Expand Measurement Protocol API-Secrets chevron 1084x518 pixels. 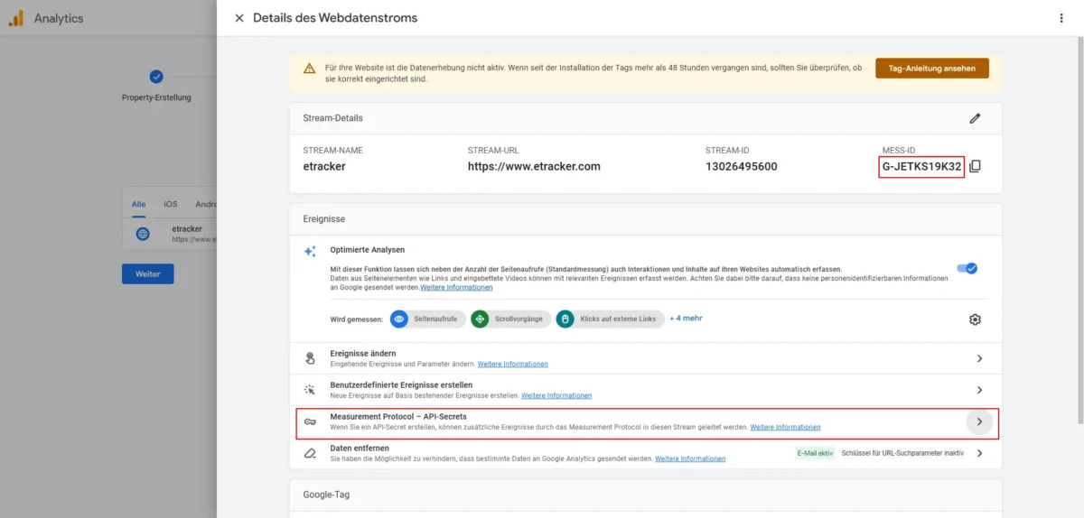[979, 421]
